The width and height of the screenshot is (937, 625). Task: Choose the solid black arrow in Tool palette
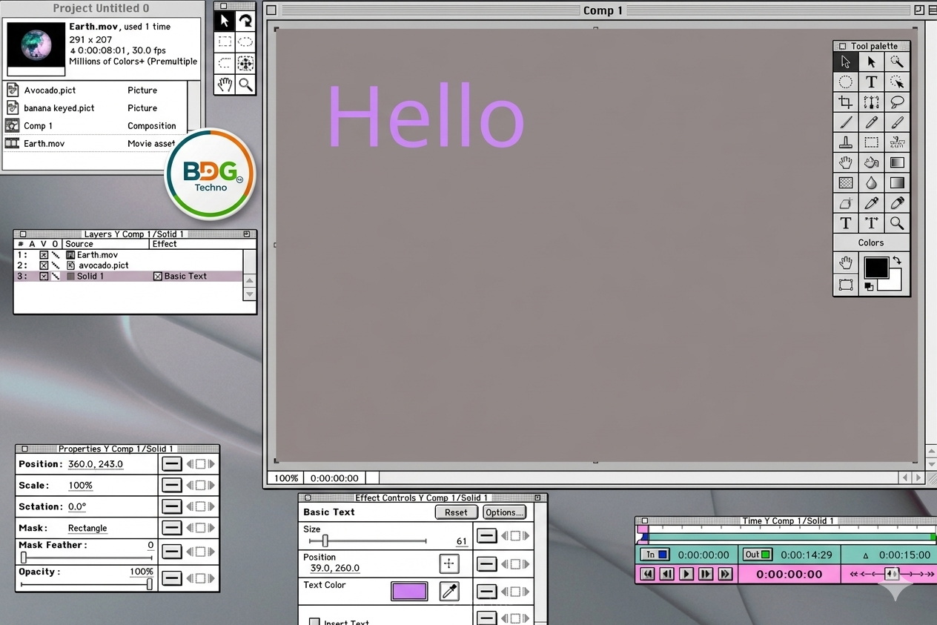871,62
